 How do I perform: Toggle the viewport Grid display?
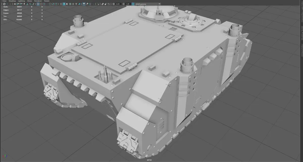(38, 4)
